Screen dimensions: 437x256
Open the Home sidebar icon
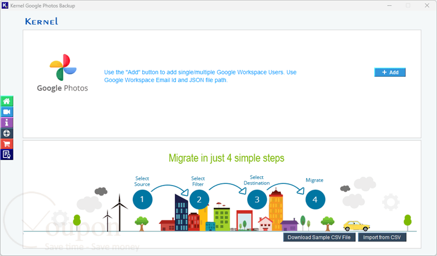coord(6,101)
